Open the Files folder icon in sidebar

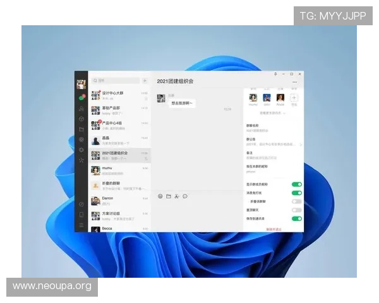pos(81,129)
